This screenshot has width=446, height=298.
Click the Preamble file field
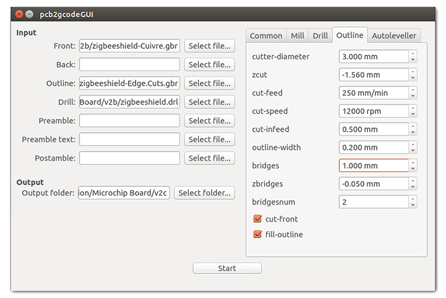coord(130,121)
